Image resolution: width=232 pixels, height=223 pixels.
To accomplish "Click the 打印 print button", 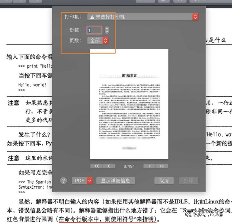I will (188, 181).
